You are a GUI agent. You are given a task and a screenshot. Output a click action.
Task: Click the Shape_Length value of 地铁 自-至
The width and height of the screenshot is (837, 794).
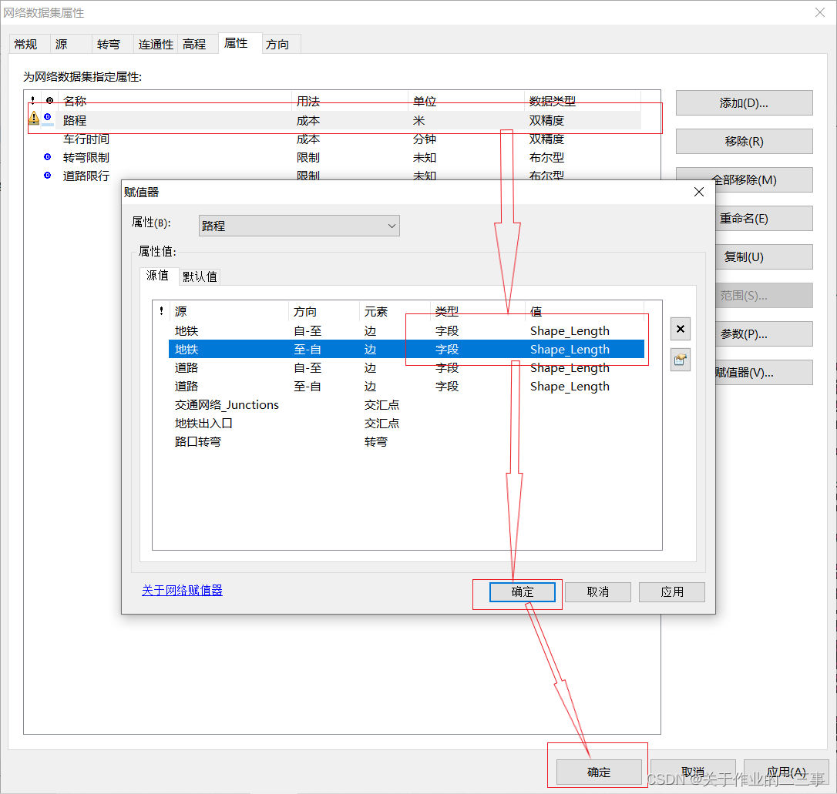click(x=570, y=331)
